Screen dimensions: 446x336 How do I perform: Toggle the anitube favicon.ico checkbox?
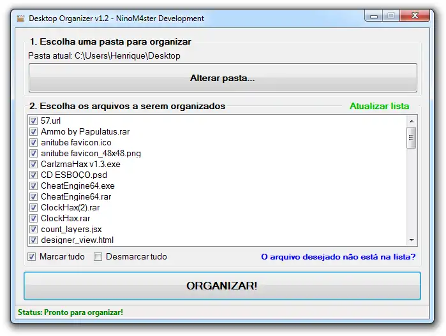point(33,142)
